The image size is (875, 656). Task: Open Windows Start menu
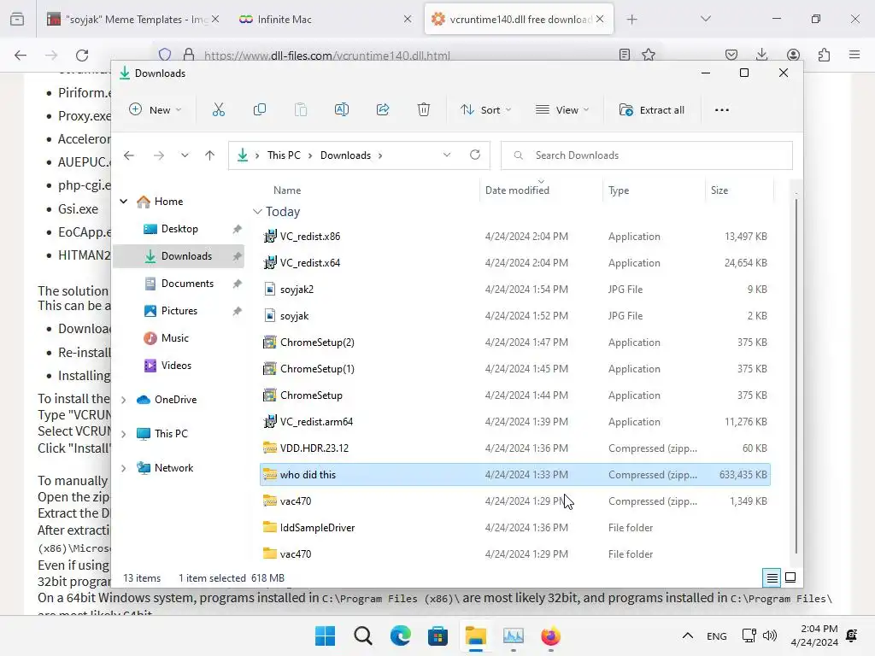[326, 635]
